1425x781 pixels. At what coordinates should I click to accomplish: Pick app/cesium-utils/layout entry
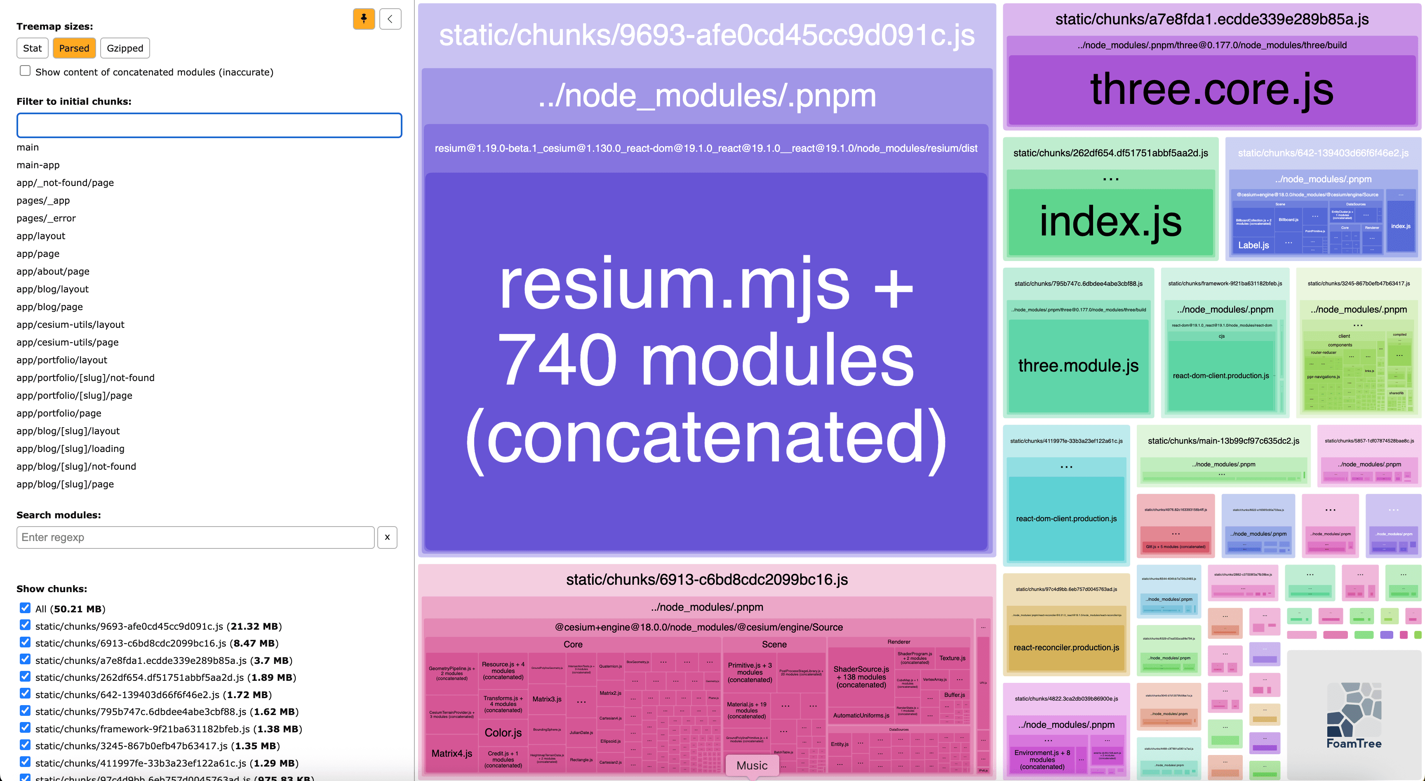pos(70,324)
